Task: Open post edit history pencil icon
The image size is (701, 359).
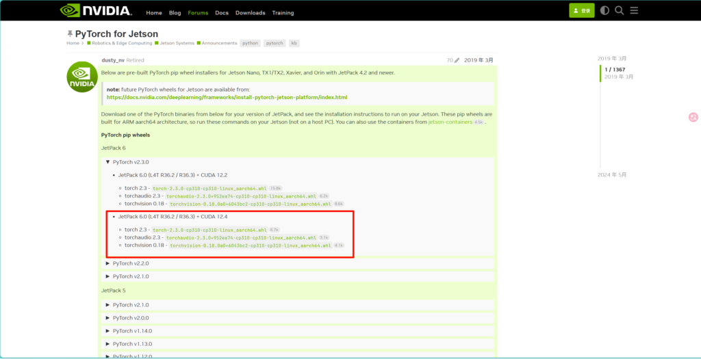Action: (x=457, y=60)
